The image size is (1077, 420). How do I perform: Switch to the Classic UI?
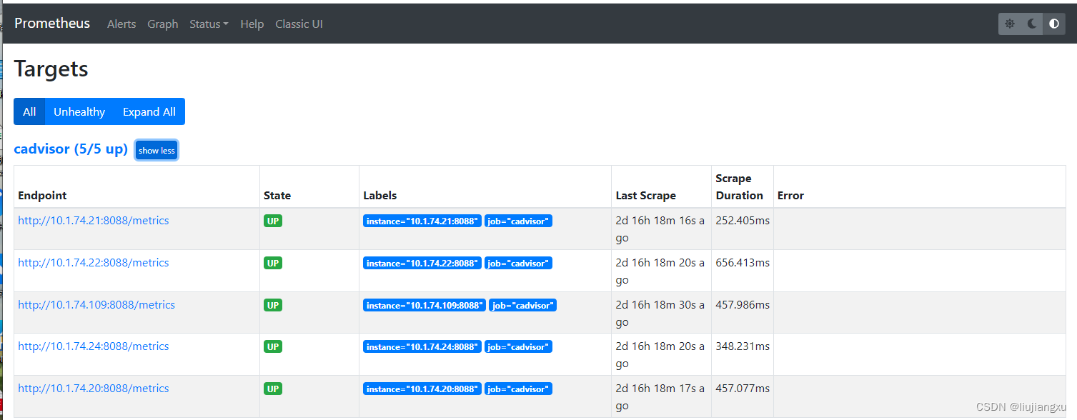pyautogui.click(x=299, y=24)
